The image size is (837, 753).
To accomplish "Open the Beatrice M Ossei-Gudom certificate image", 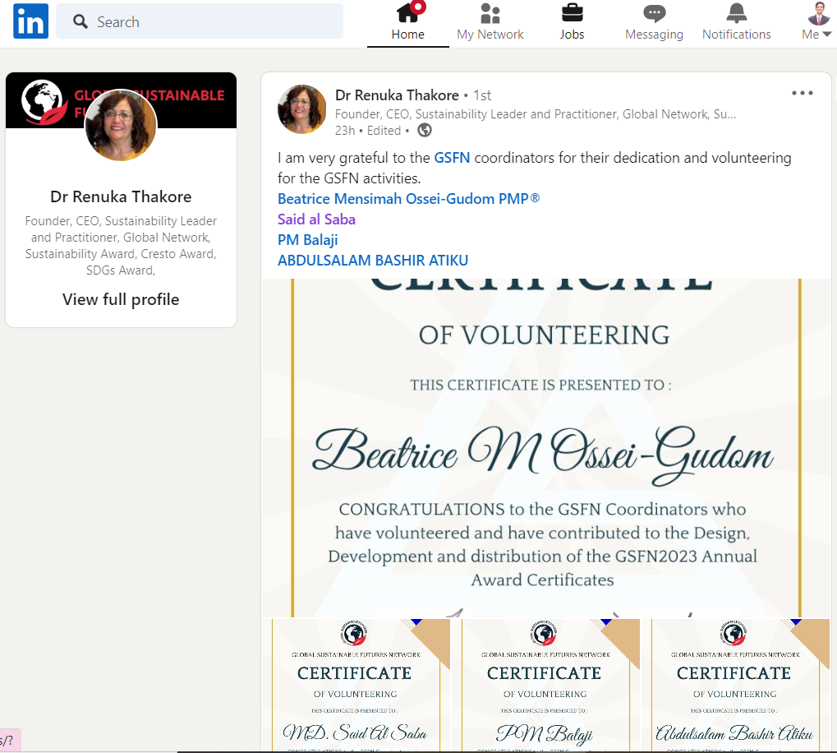I will click(545, 447).
